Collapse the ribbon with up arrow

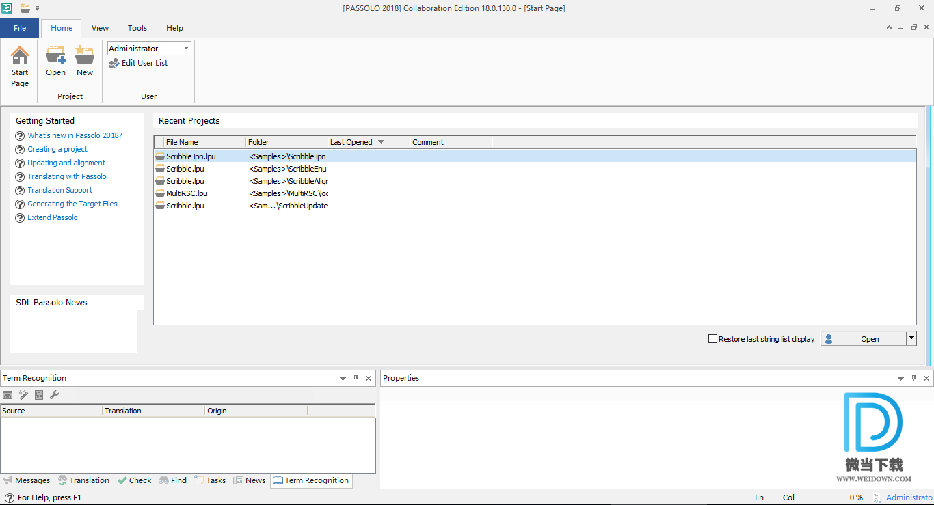890,28
